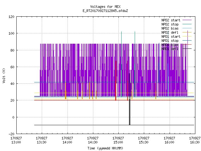The width and height of the screenshot is (201, 151).
Task: Click the y-axis tick value 100
Action: [x=11, y=33]
